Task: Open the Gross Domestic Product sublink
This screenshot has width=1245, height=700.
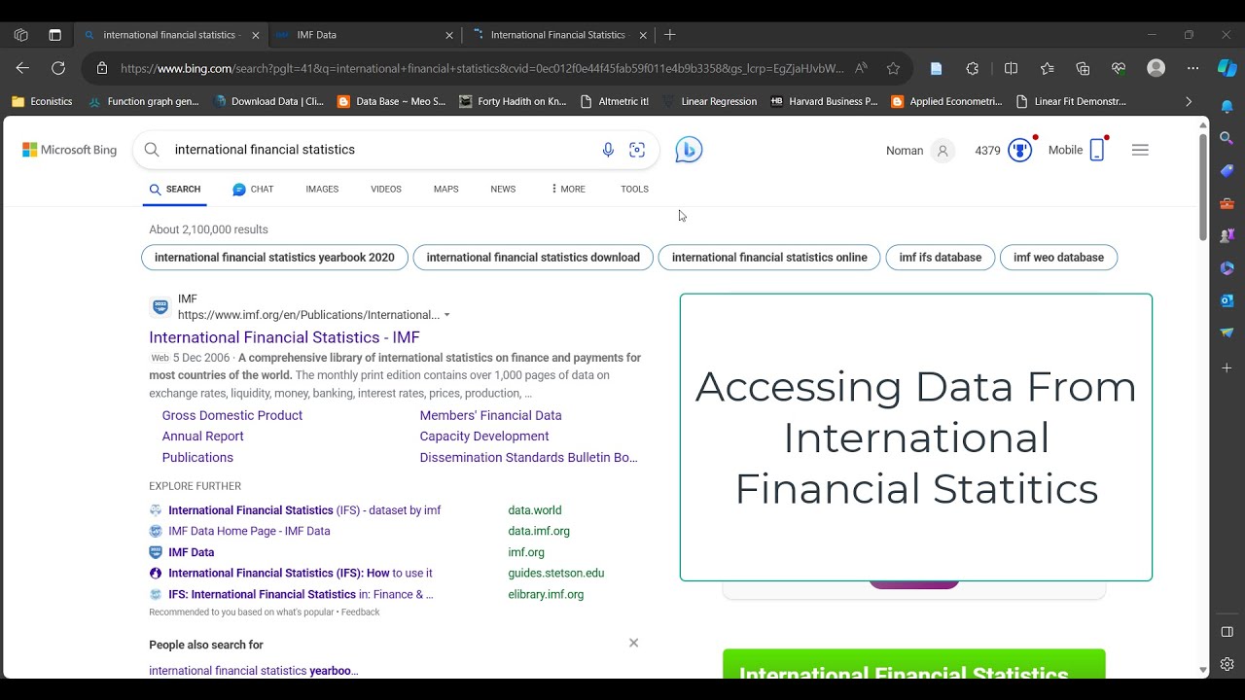Action: pyautogui.click(x=232, y=415)
